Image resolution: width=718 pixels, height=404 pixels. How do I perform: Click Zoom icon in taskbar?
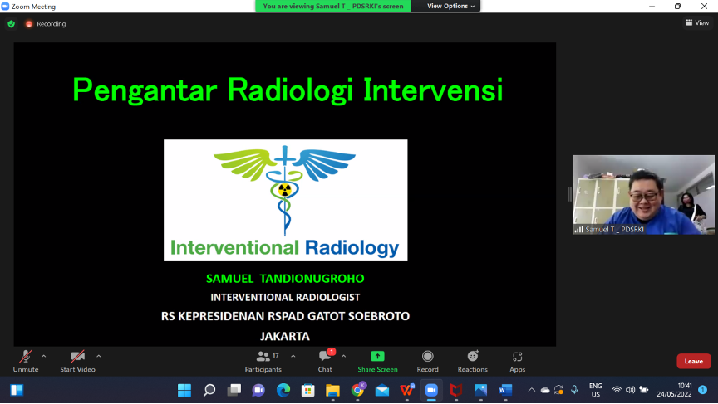(x=431, y=390)
